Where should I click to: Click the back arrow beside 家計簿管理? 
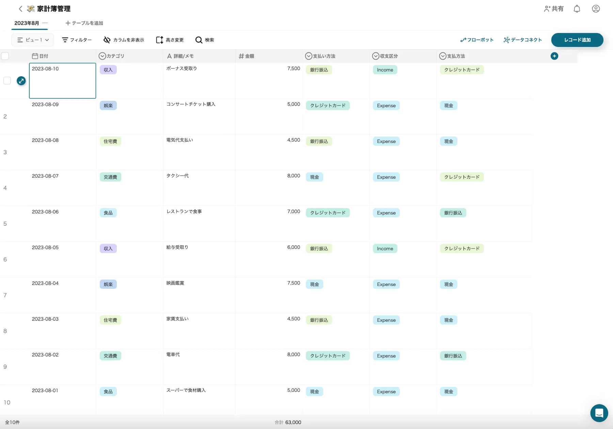pyautogui.click(x=20, y=9)
